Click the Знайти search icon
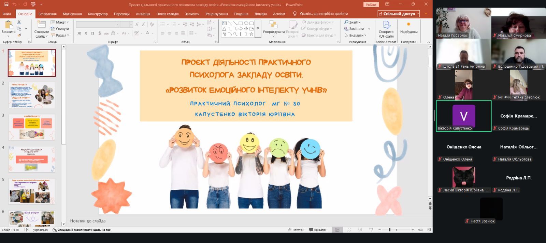 tap(352, 22)
